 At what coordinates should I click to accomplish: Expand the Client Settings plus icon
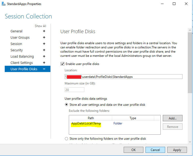click(x=44, y=63)
